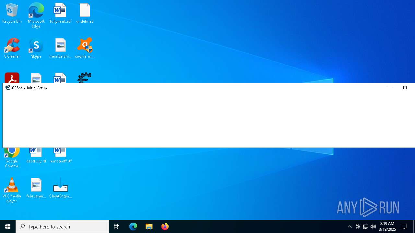Select the remoteoff.rtf desktop file

(60, 156)
